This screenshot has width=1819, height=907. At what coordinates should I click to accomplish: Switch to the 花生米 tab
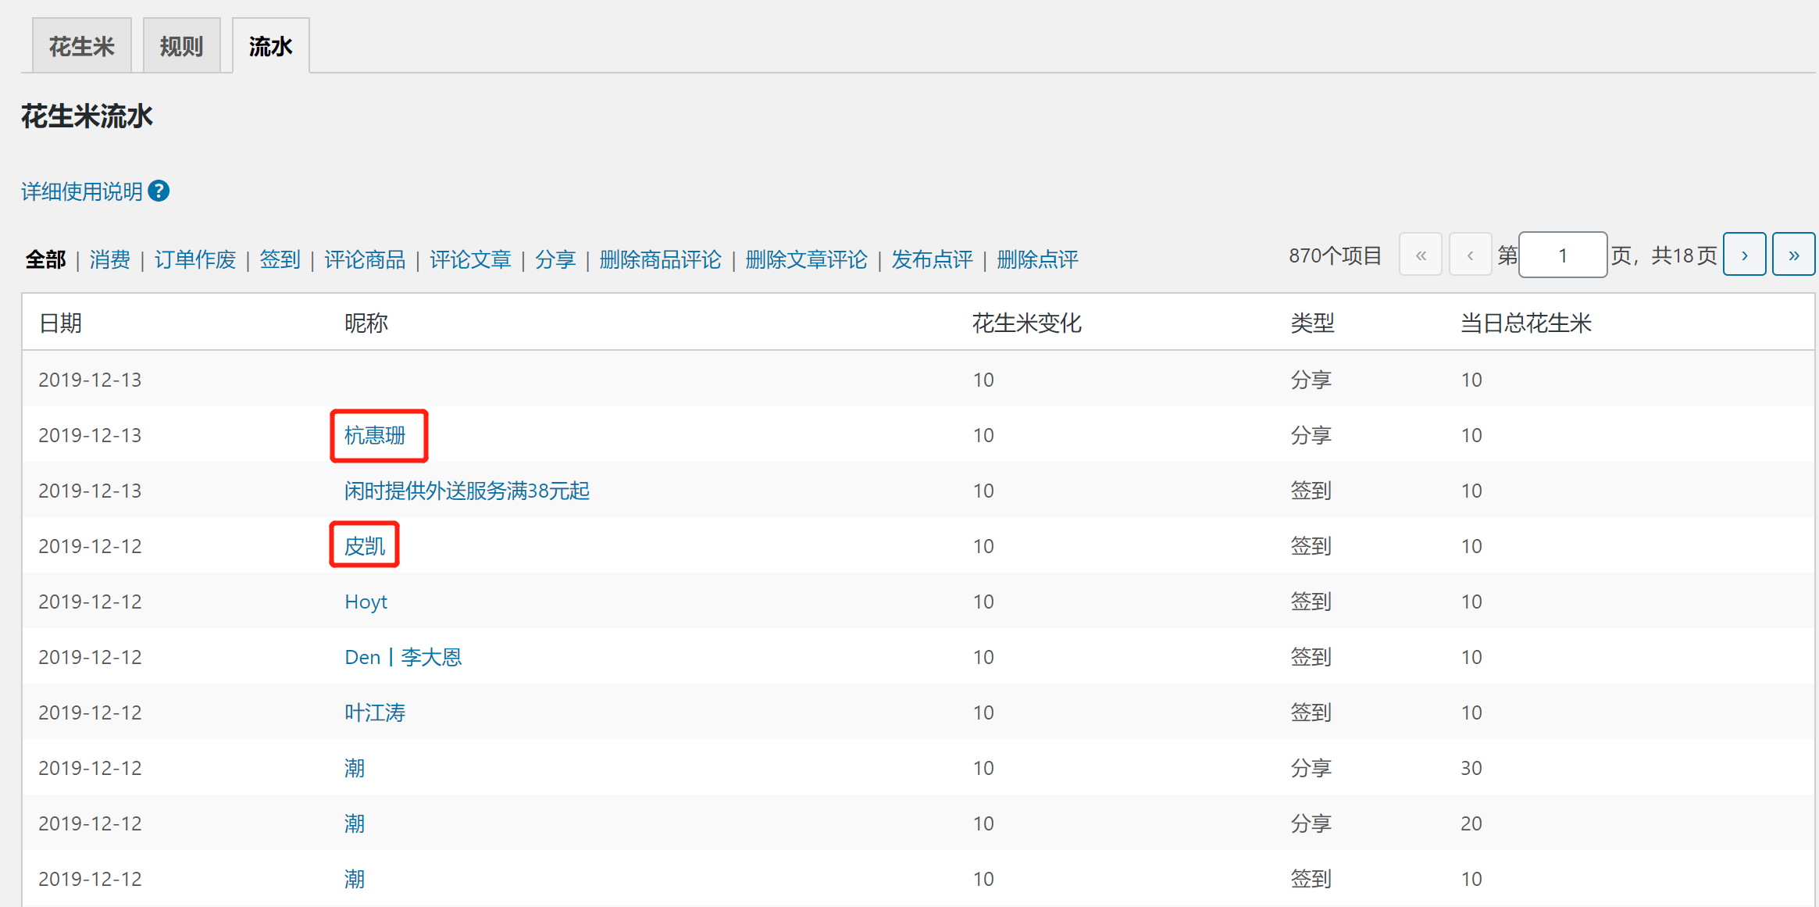click(82, 47)
